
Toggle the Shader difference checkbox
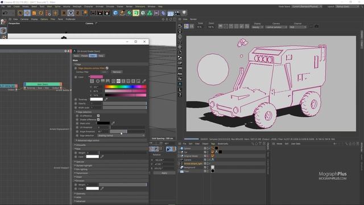point(98,120)
